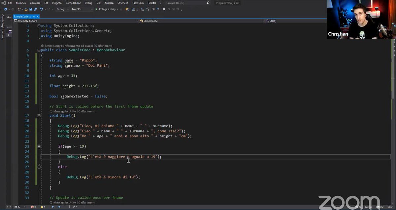
Task: Open the Assembly-CSharp project dropdown
Action: 77,21
